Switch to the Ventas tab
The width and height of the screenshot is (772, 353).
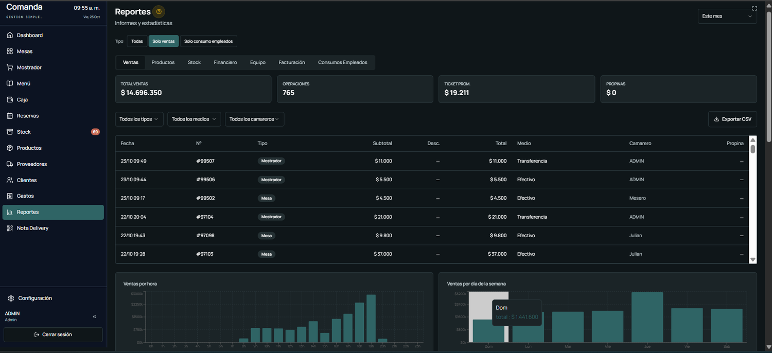[131, 62]
